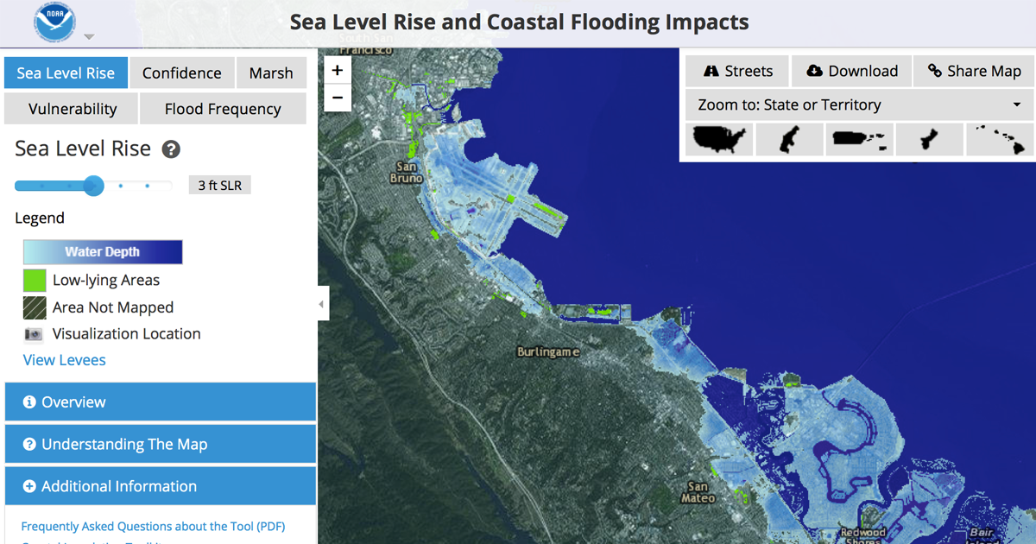Click the Burlingame map label
This screenshot has width=1036, height=544.
coord(548,351)
